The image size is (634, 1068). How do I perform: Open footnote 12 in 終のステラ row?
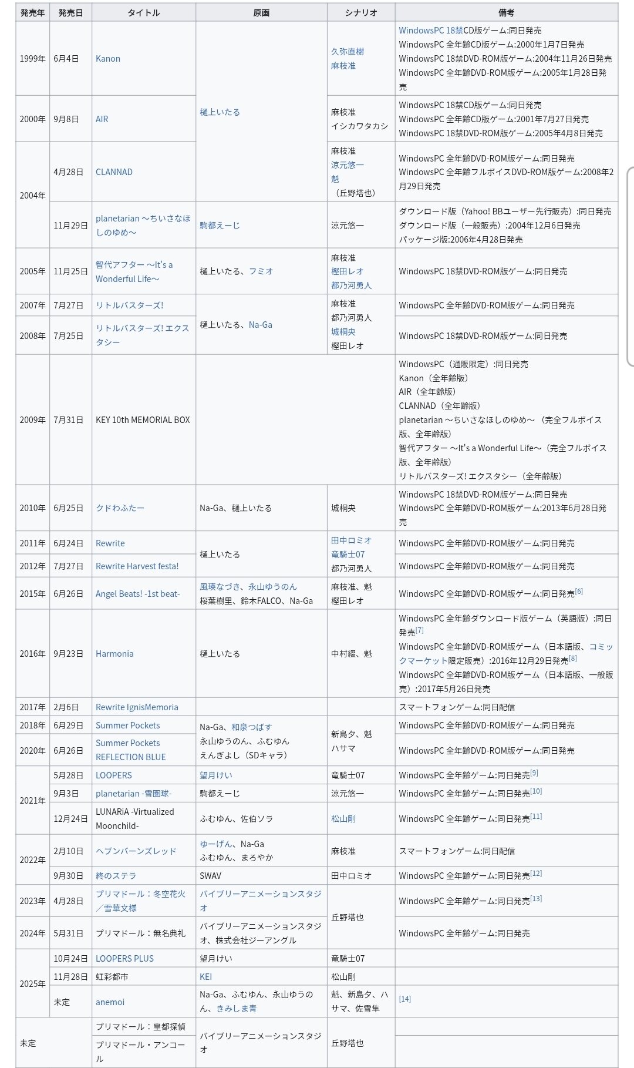536,874
